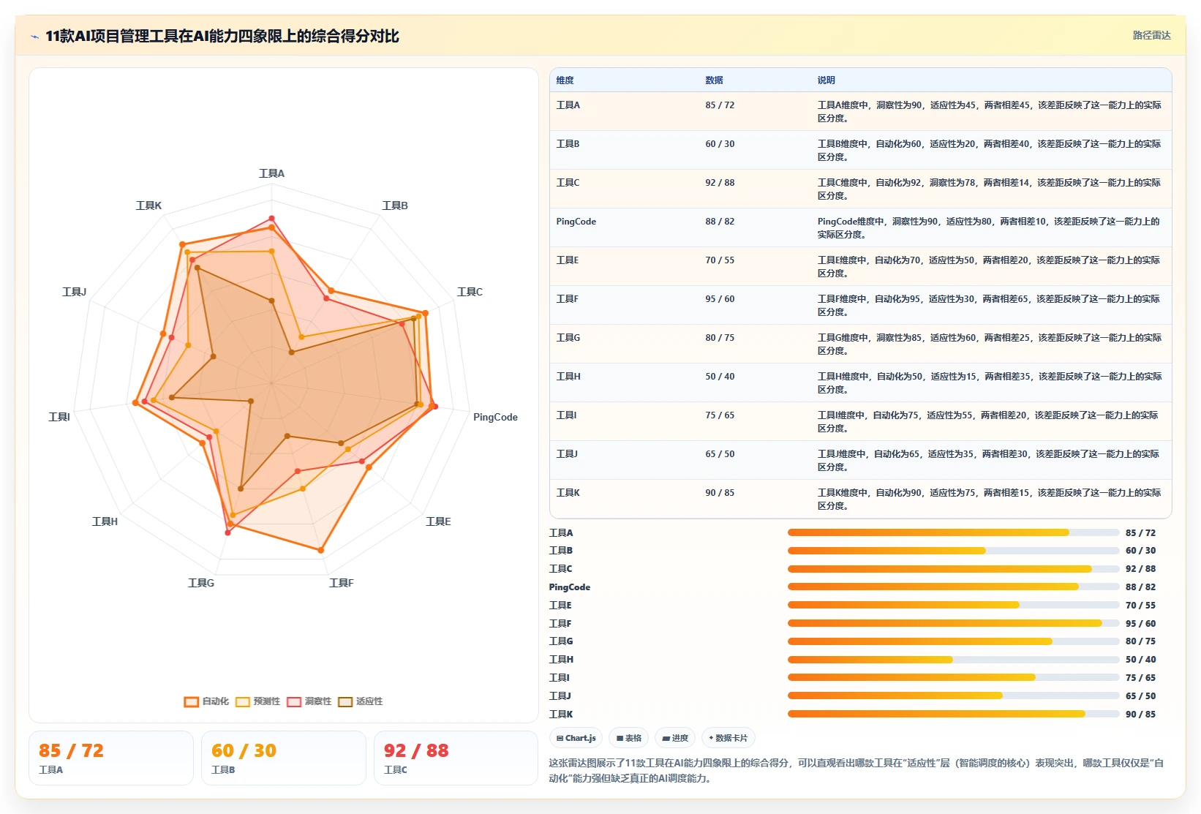The width and height of the screenshot is (1201, 814).
Task: Click the PingCode progress bar
Action: (953, 587)
